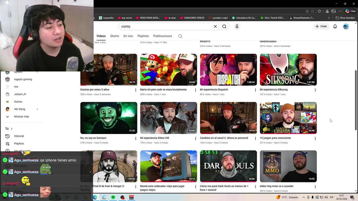Add this page to browser favorites

click(312, 11)
